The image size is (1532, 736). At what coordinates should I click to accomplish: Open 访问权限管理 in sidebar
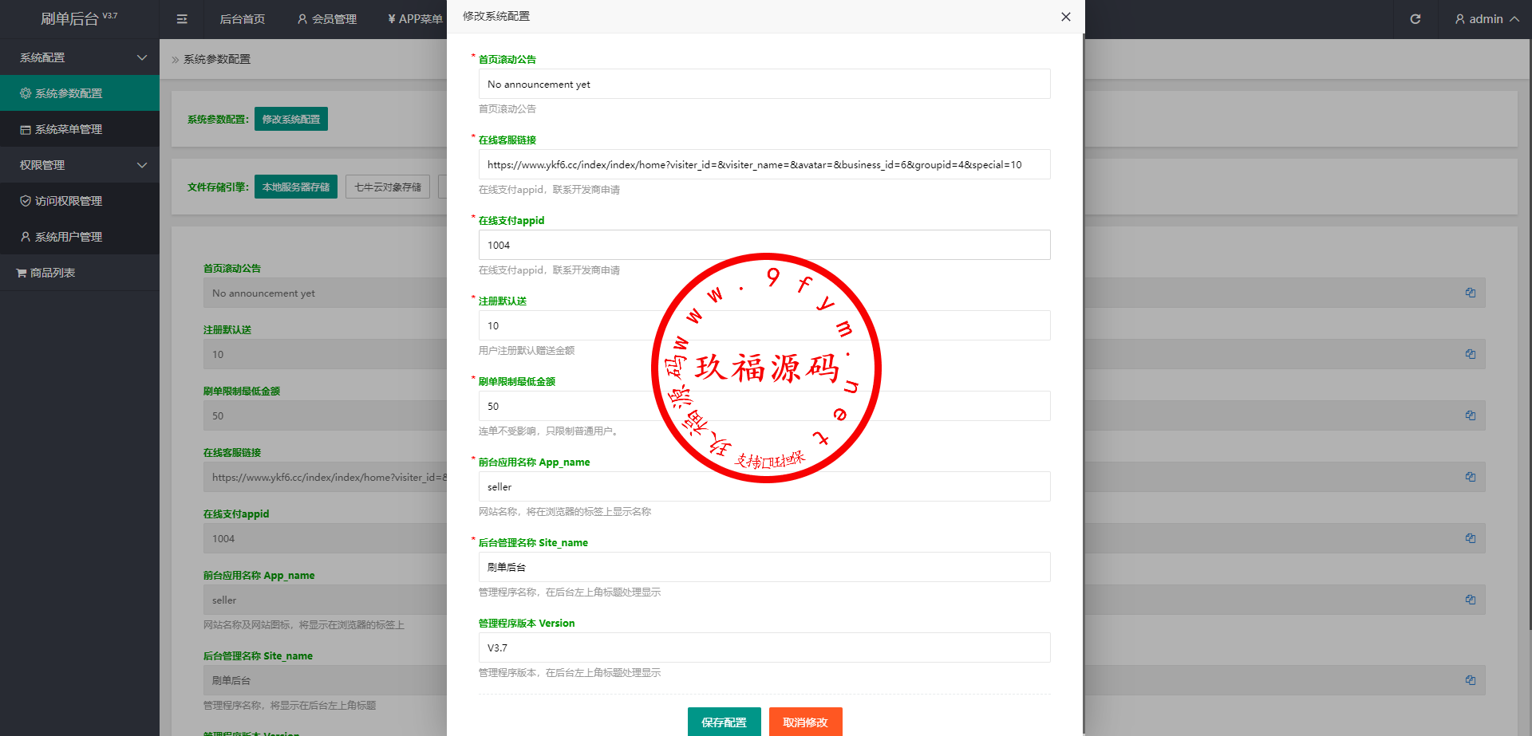pyautogui.click(x=80, y=201)
